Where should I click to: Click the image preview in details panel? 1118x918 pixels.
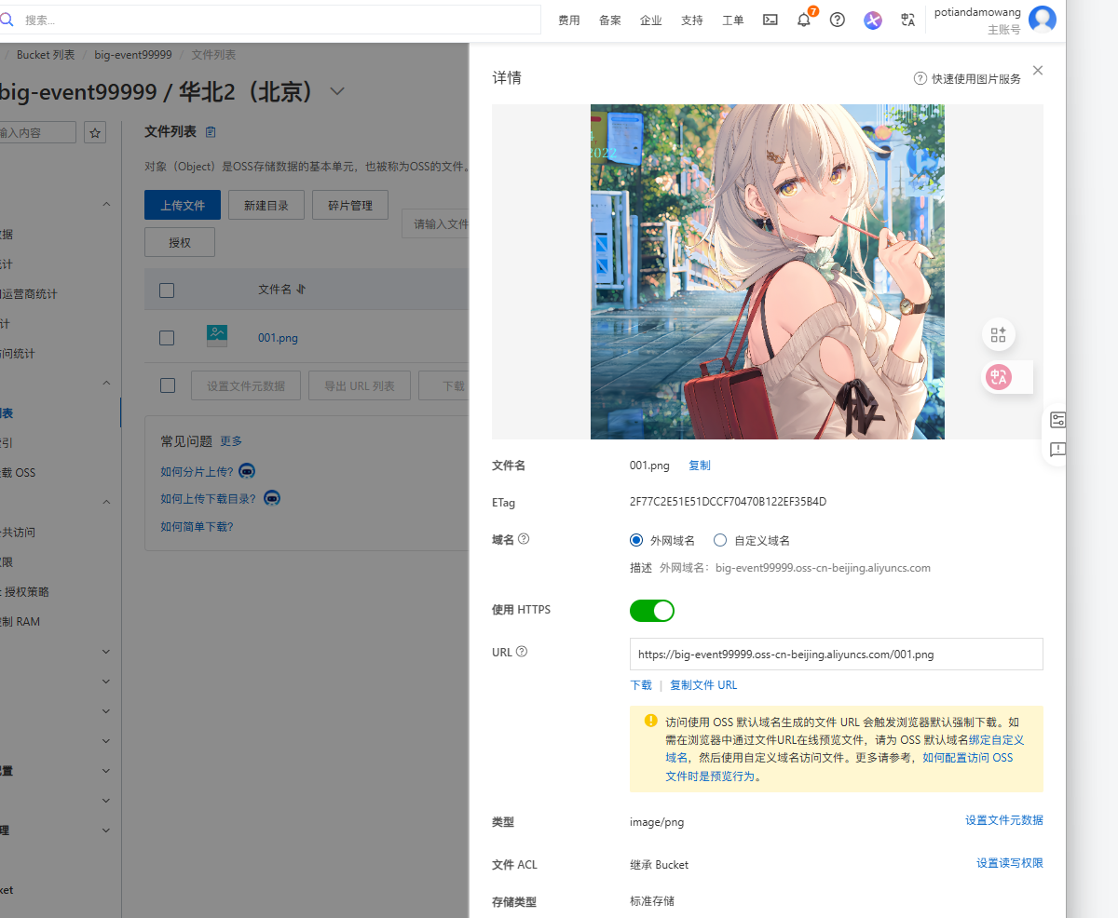click(768, 272)
